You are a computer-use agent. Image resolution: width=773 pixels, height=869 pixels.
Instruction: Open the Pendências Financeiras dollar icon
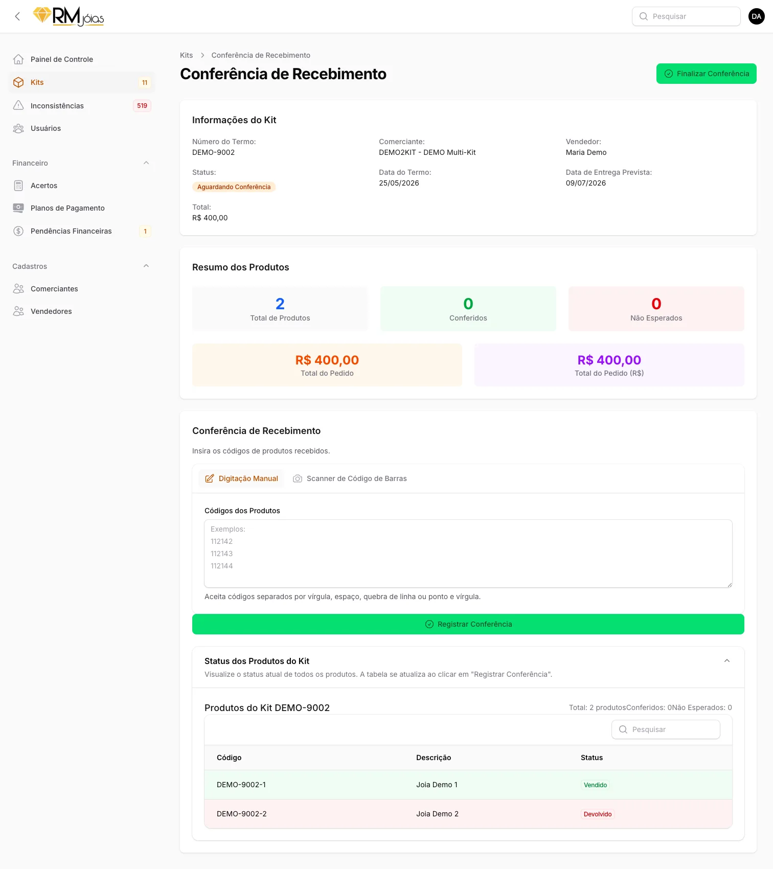pyautogui.click(x=18, y=231)
